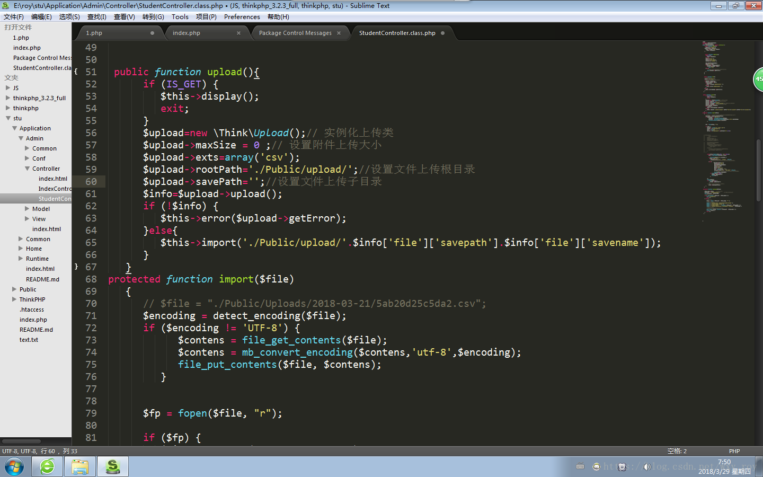The height and width of the screenshot is (477, 763).
Task: Open the 转到(G) menu
Action: point(153,17)
